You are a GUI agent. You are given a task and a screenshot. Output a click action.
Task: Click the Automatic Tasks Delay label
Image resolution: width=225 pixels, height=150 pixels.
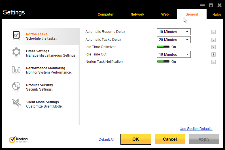103,40
